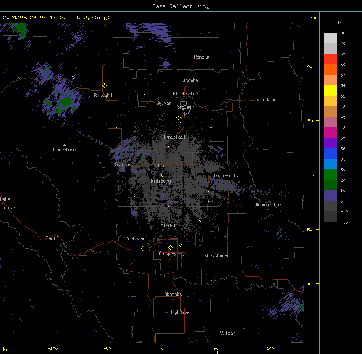Select the magenta swatch between 42 and 39
362x354 pixels.
point(330,132)
